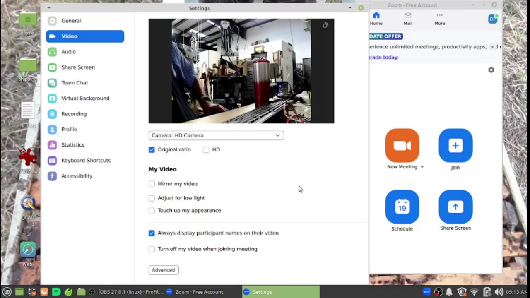Open Accessibility settings

(x=85, y=176)
